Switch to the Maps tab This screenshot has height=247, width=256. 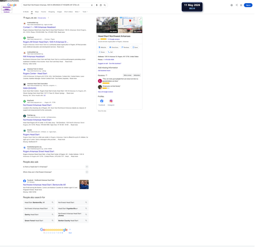[37, 12]
